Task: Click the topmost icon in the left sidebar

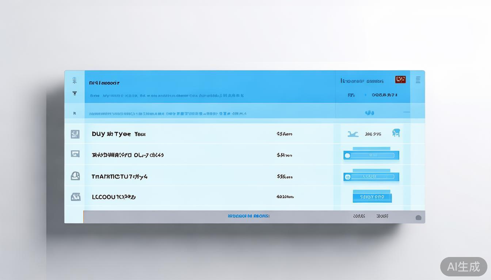Action: tap(75, 80)
